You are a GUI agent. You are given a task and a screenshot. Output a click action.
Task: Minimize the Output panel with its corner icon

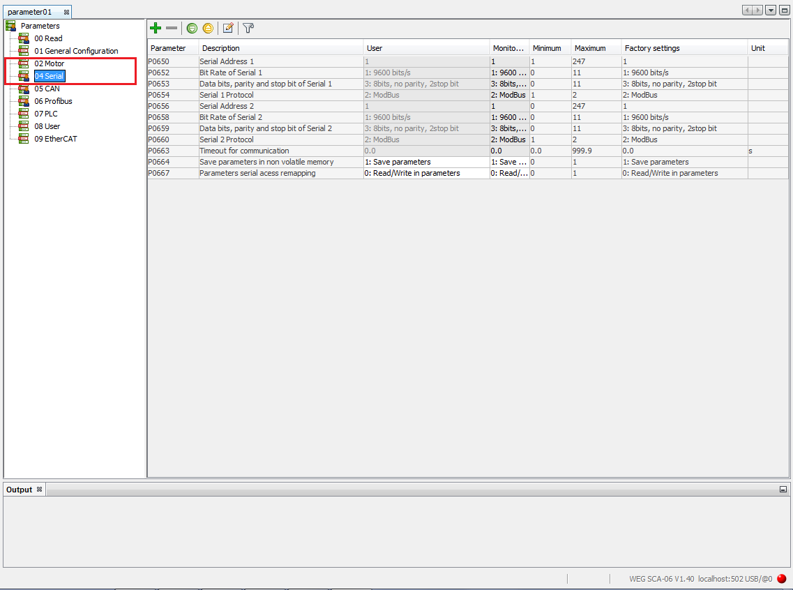point(783,489)
